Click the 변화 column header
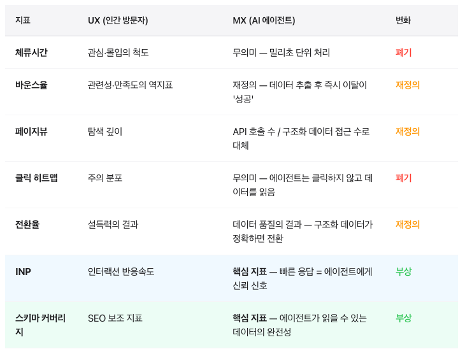The image size is (465, 356). (x=403, y=20)
